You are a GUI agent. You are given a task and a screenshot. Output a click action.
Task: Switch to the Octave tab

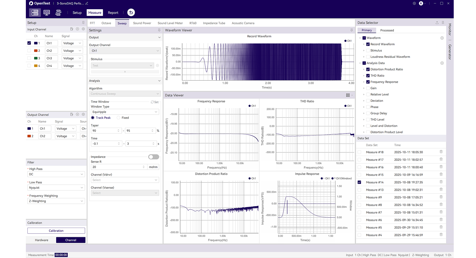[106, 23]
